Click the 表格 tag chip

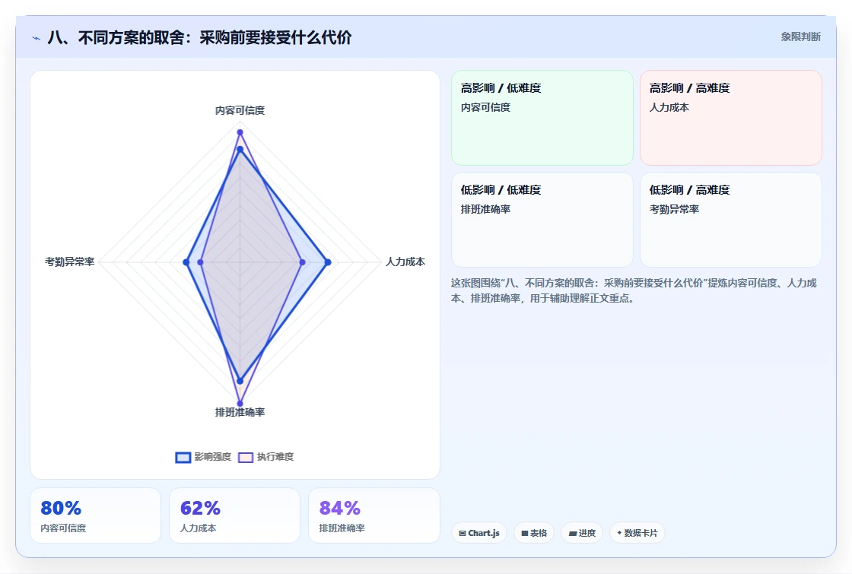point(533,533)
